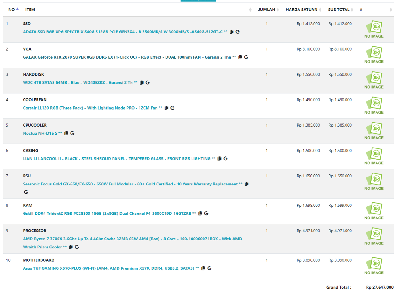Google search the Gskill TridentZ RAM

click(206, 213)
